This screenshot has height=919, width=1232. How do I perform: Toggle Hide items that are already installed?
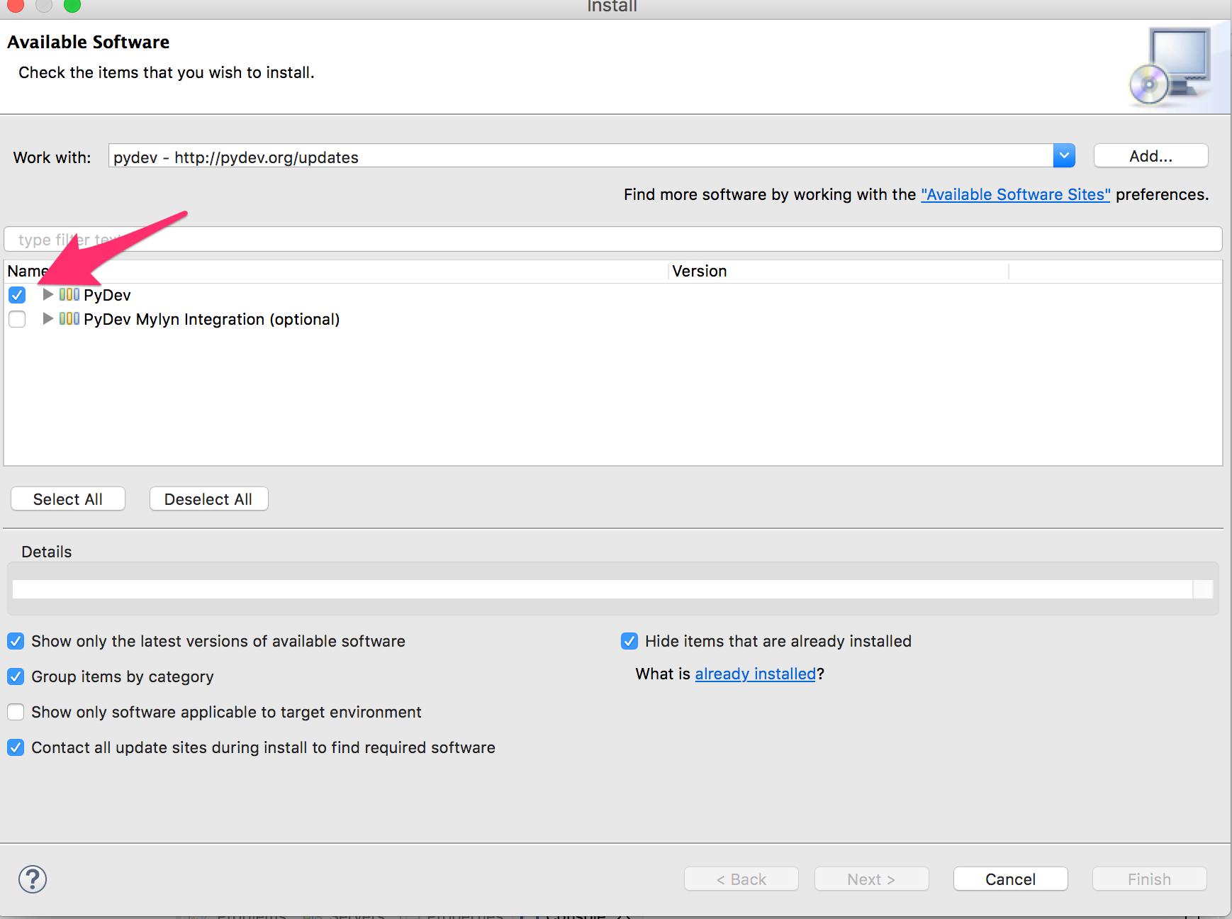click(x=629, y=641)
